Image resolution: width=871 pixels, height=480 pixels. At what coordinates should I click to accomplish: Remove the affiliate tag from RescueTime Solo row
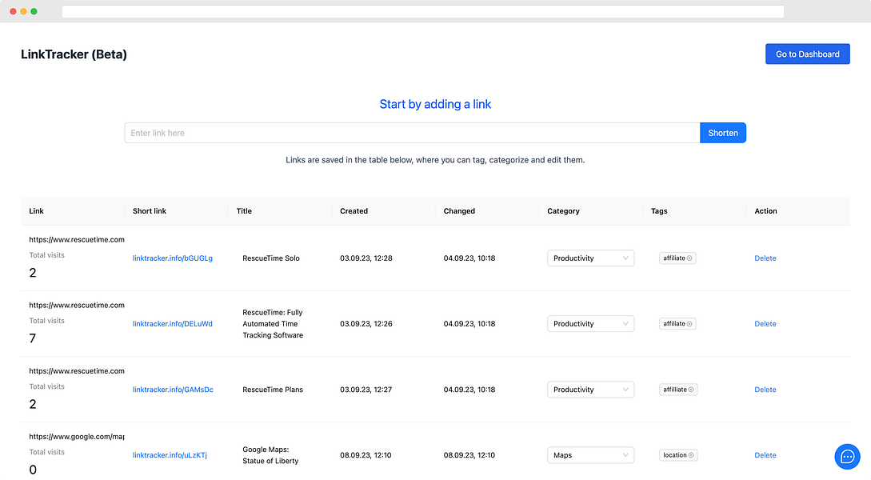689,258
